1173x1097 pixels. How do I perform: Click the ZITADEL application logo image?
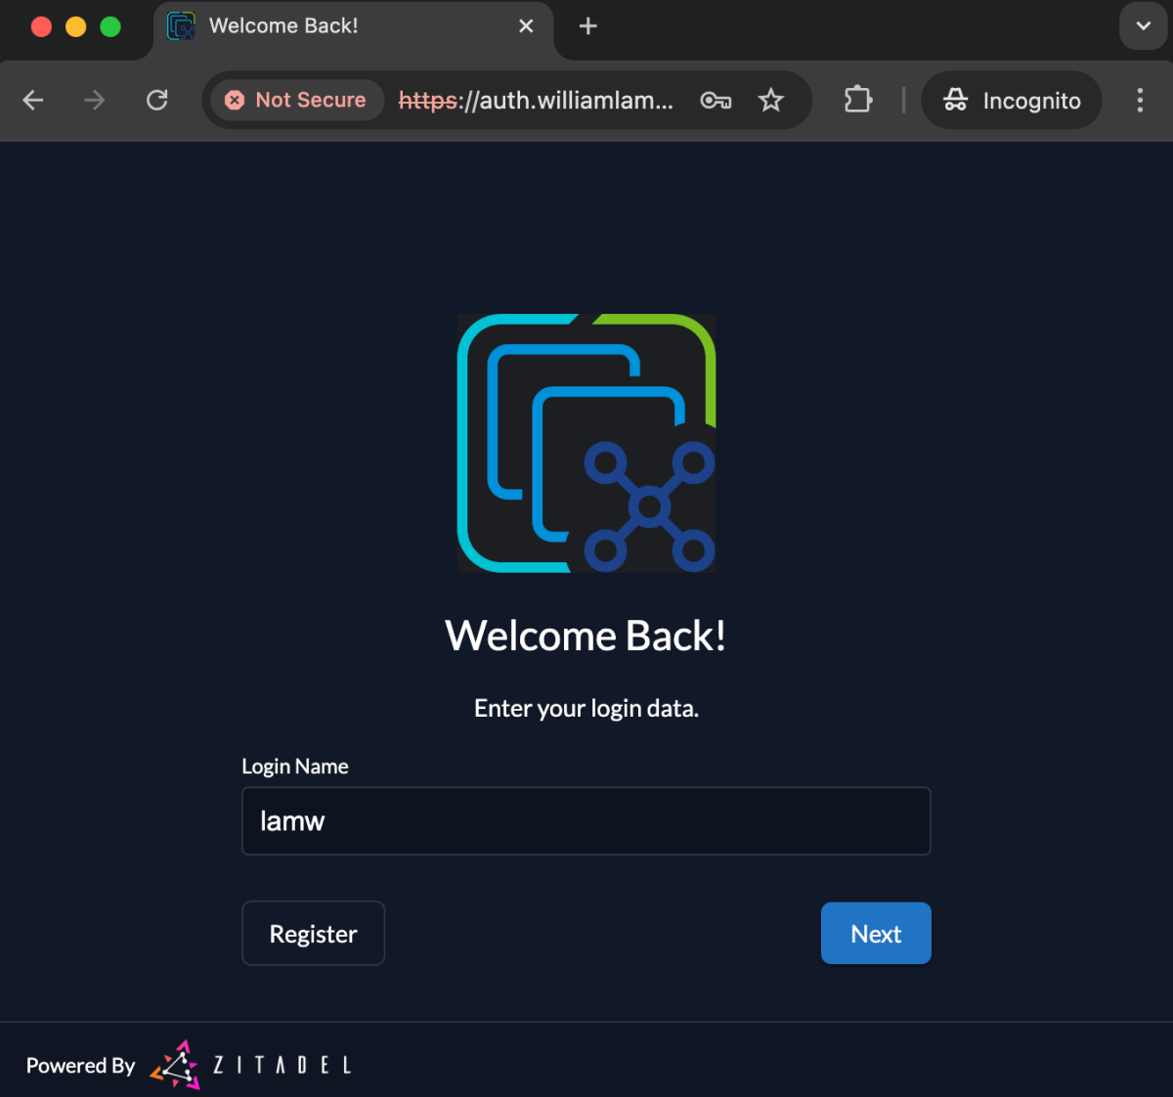pos(586,443)
